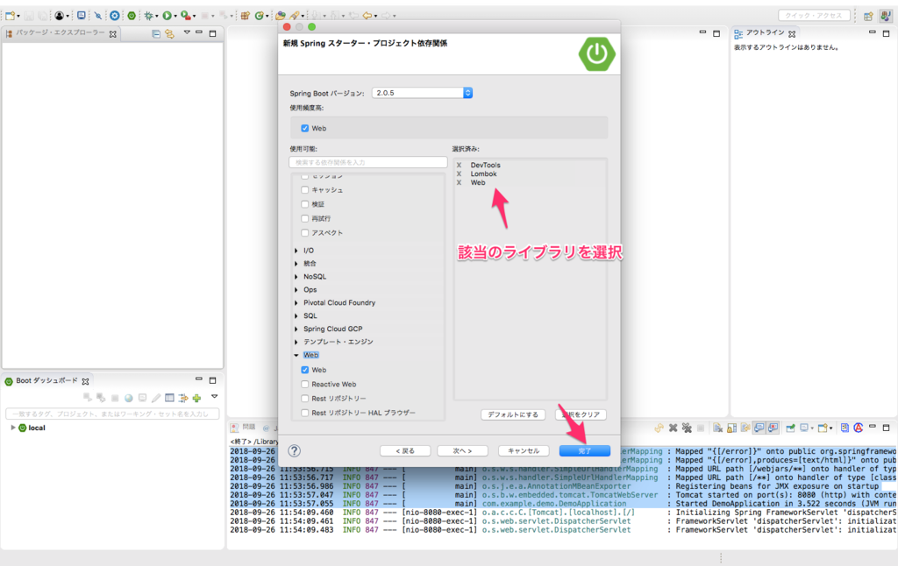This screenshot has width=898, height=566.
Task: Click the Open Perspective icon
Action: pos(868,17)
